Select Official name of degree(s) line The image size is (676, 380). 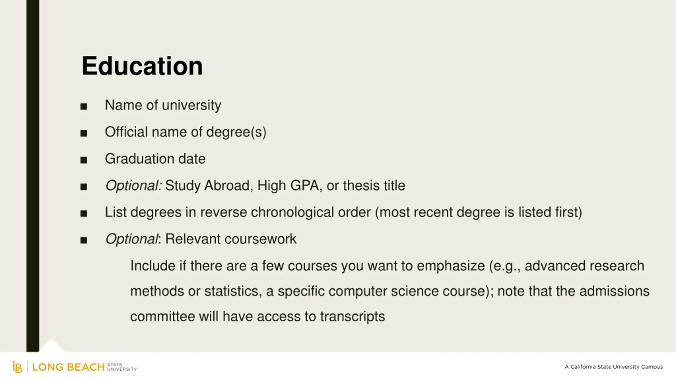coord(186,132)
